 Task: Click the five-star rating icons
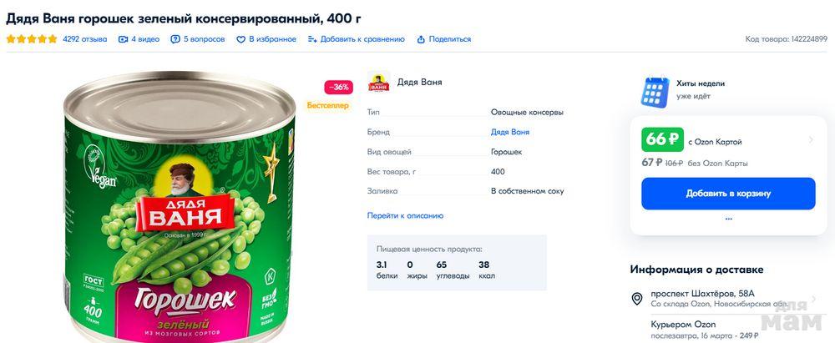coord(32,39)
